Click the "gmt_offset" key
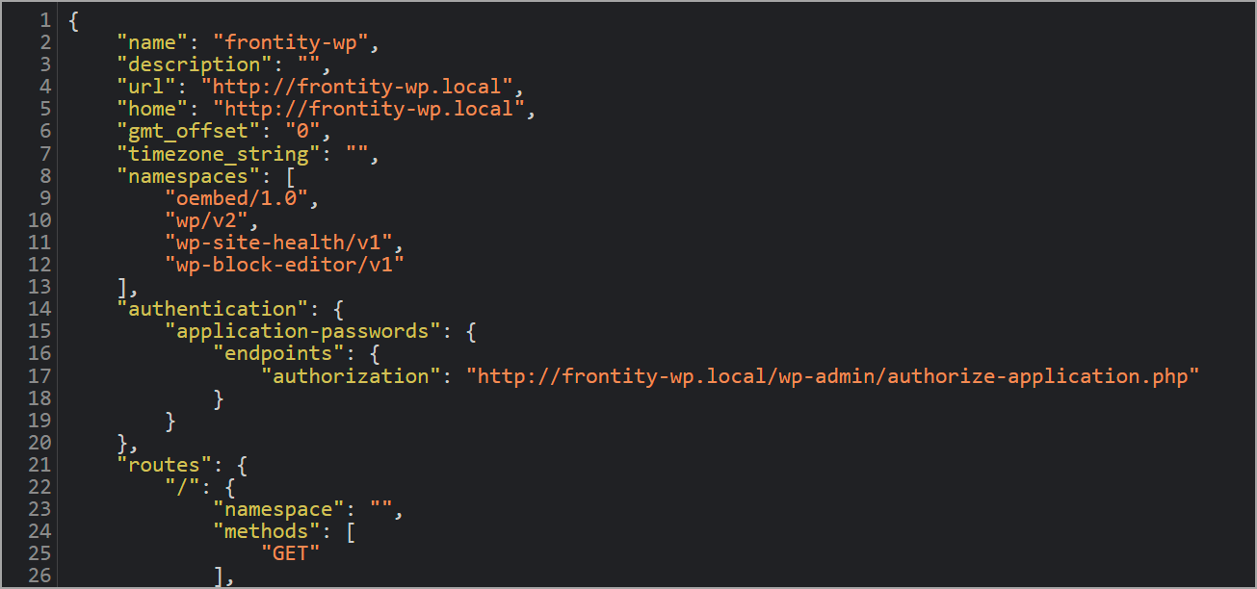Image resolution: width=1257 pixels, height=589 pixels. (x=189, y=131)
